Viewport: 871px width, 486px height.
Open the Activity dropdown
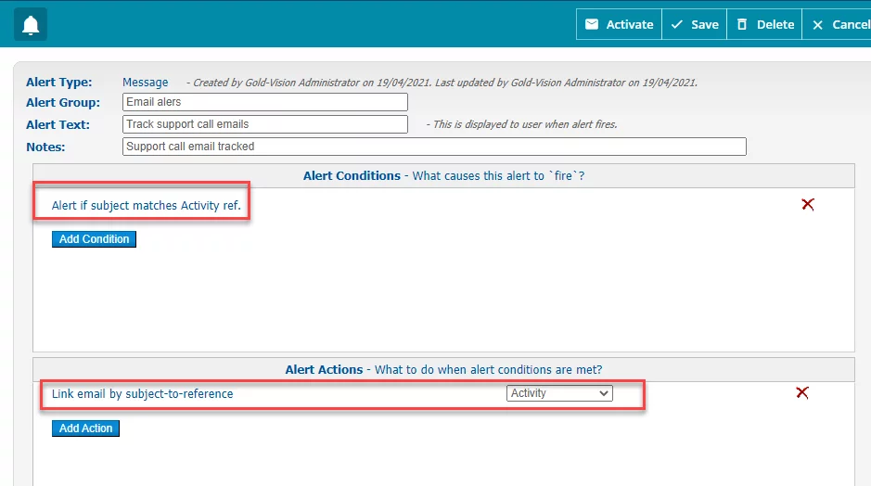(x=559, y=393)
